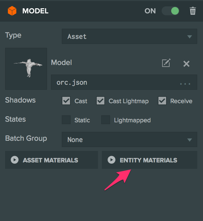
Task: Expand the Asset Materials section
Action: pos(51,160)
